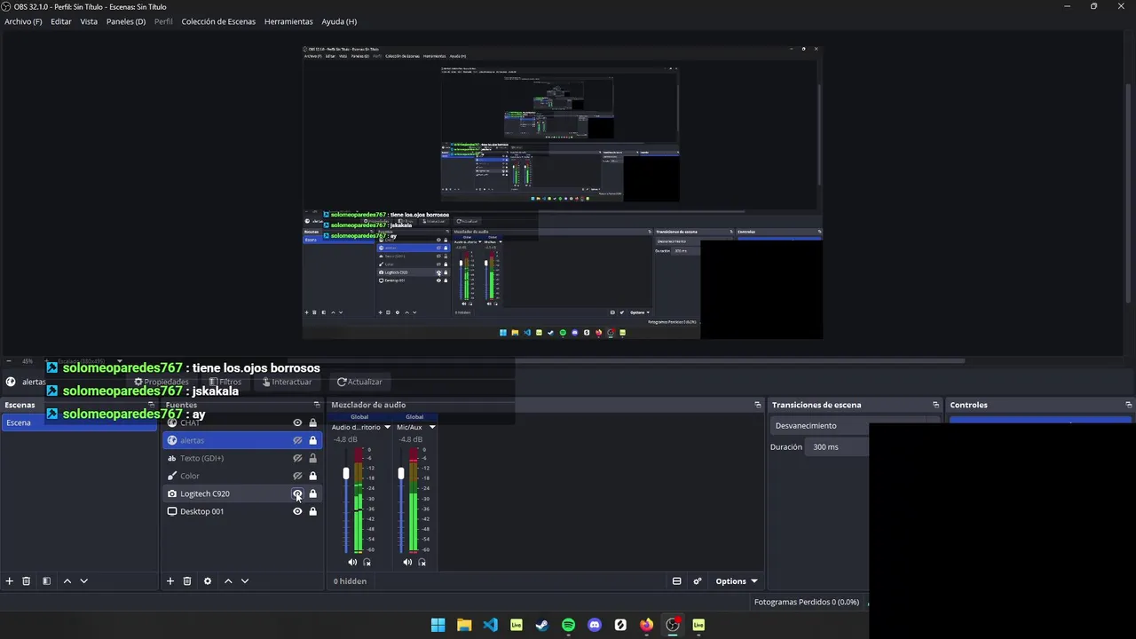
Task: Open the Archivo menu
Action: point(23,21)
